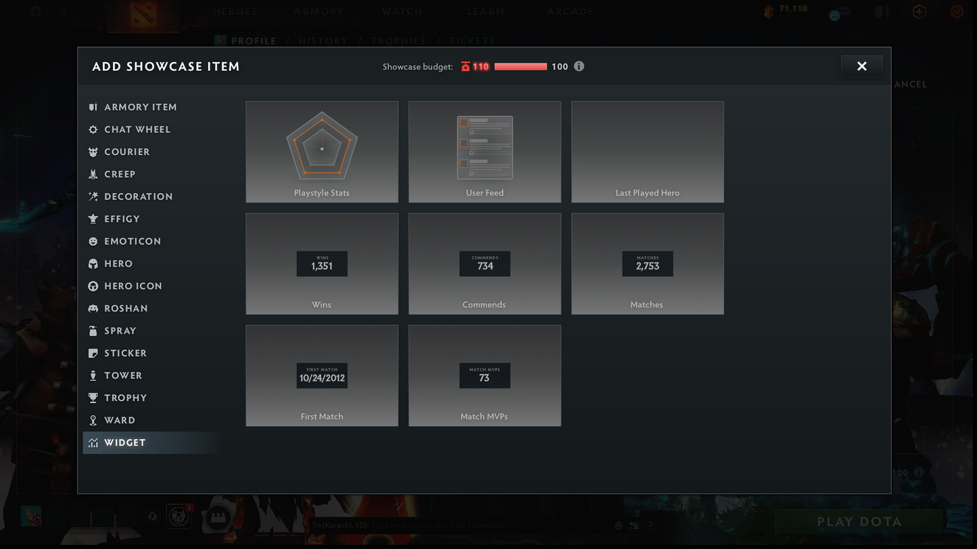Open the Learn top menu
The width and height of the screenshot is (977, 549).
pyautogui.click(x=485, y=11)
